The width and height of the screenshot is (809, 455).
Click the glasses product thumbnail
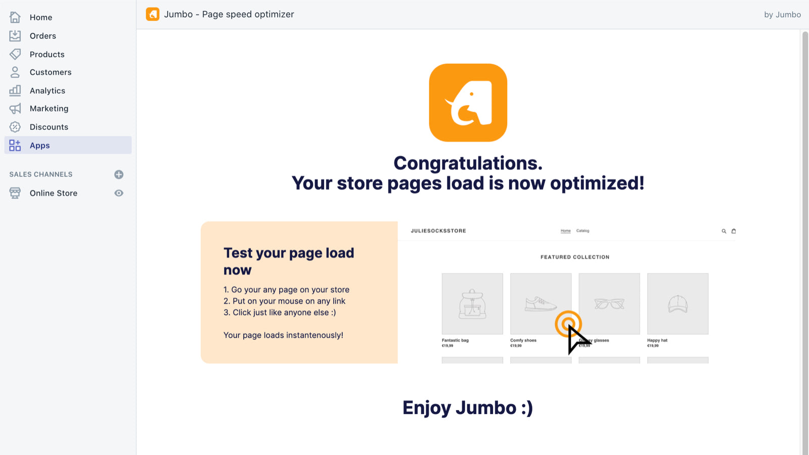(x=609, y=303)
